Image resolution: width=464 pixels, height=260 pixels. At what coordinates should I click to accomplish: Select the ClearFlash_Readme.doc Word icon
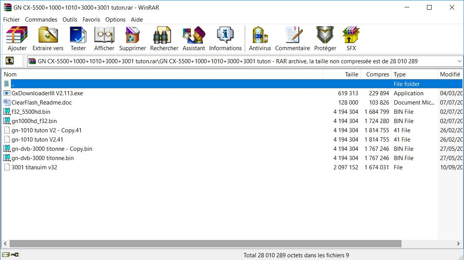tap(7, 103)
